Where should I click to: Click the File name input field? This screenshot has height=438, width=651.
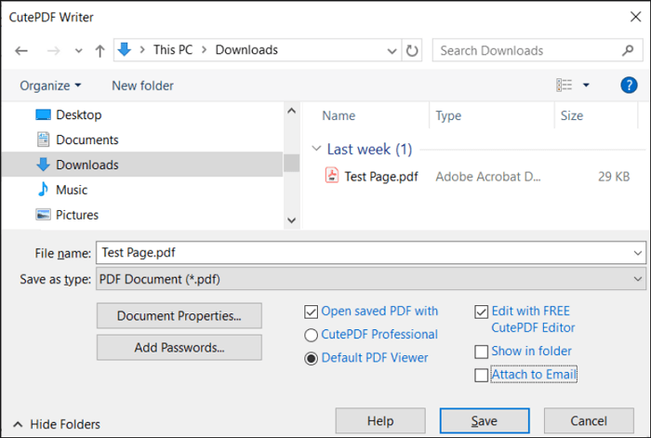371,252
